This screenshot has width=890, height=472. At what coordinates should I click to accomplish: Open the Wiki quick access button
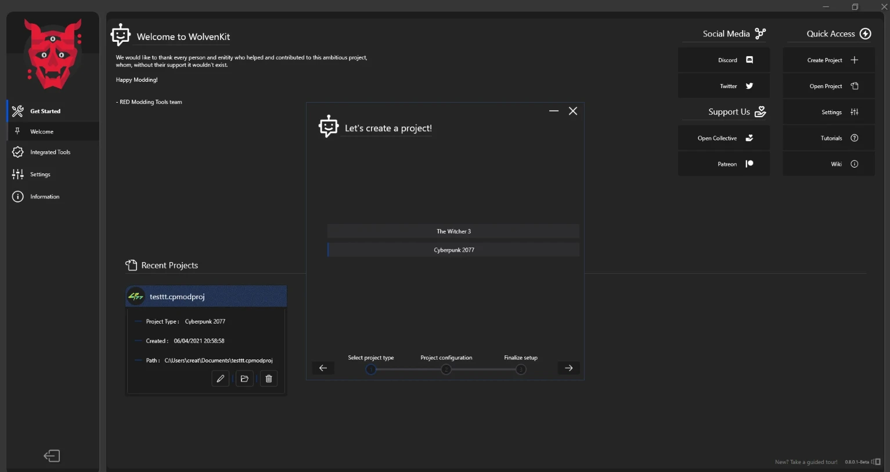(828, 164)
